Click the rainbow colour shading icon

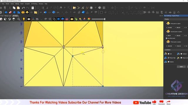(89, 19)
